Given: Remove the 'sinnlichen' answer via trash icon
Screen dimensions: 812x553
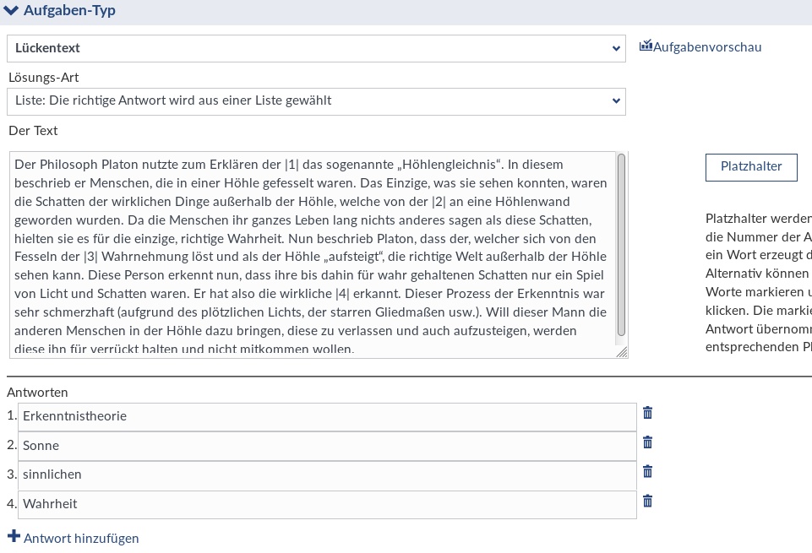Looking at the screenshot, I should pos(647,472).
